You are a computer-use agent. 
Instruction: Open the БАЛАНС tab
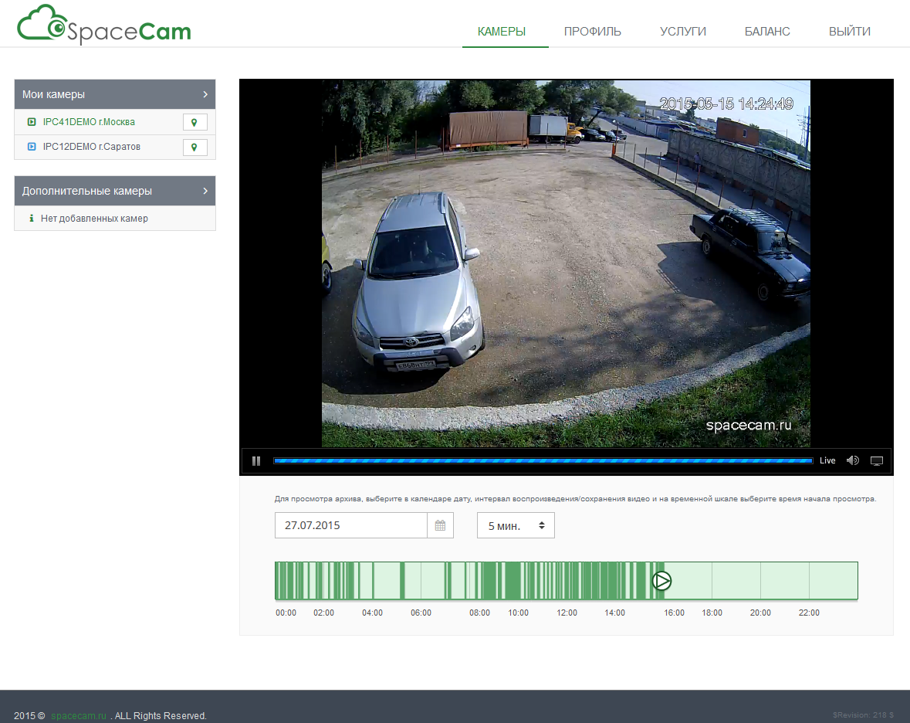pos(767,32)
